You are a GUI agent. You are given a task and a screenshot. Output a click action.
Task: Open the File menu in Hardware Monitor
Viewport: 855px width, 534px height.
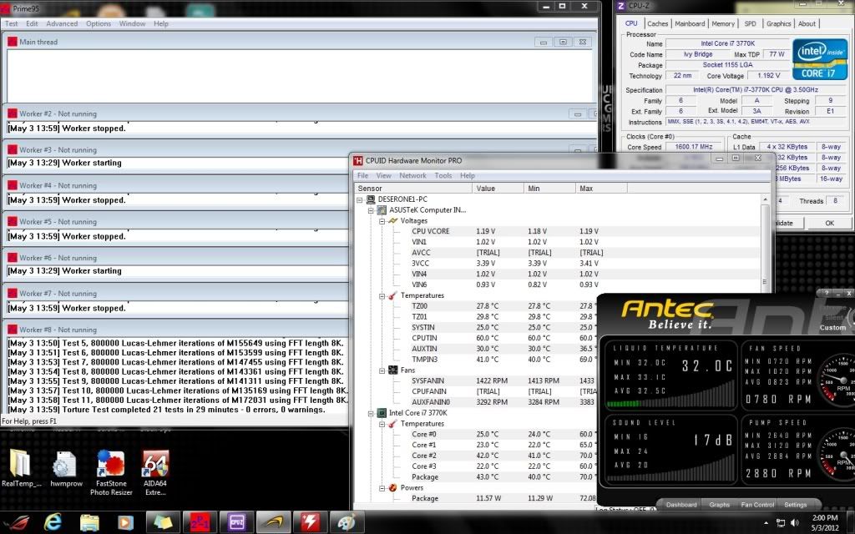click(x=362, y=175)
